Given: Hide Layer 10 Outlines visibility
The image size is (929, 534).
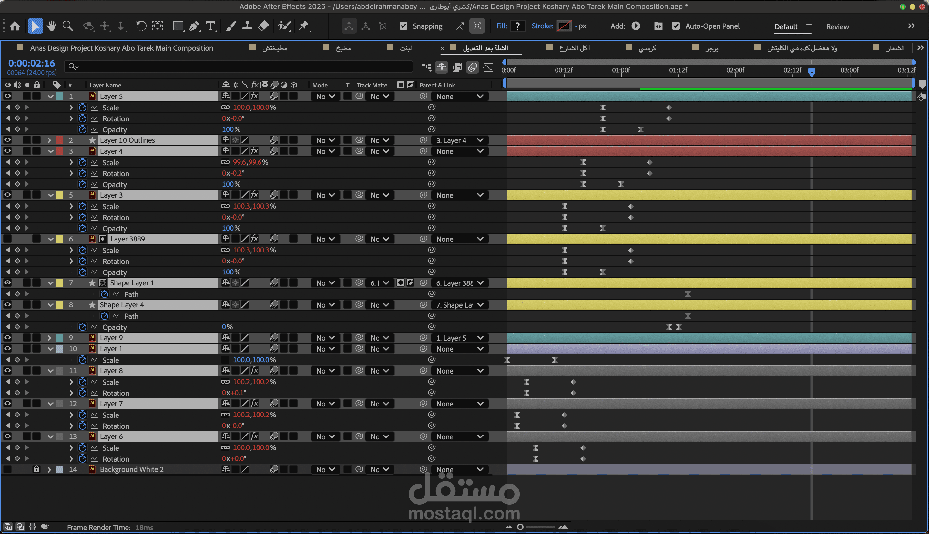Looking at the screenshot, I should point(7,140).
